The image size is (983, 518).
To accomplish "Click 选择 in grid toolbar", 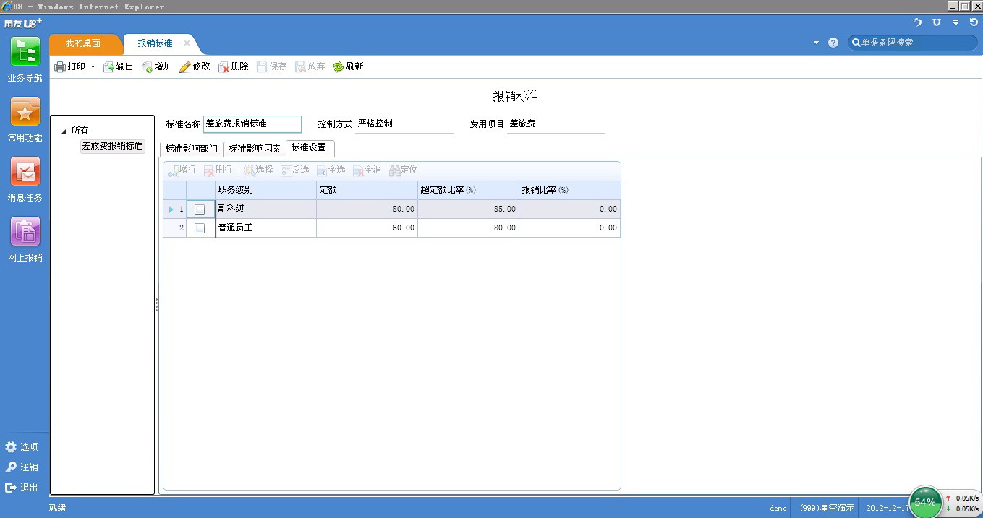I will pyautogui.click(x=259, y=170).
